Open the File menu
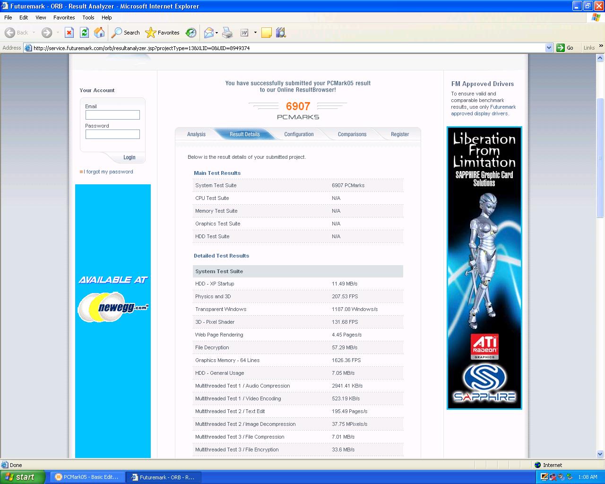The height and width of the screenshot is (484, 605). (8, 17)
